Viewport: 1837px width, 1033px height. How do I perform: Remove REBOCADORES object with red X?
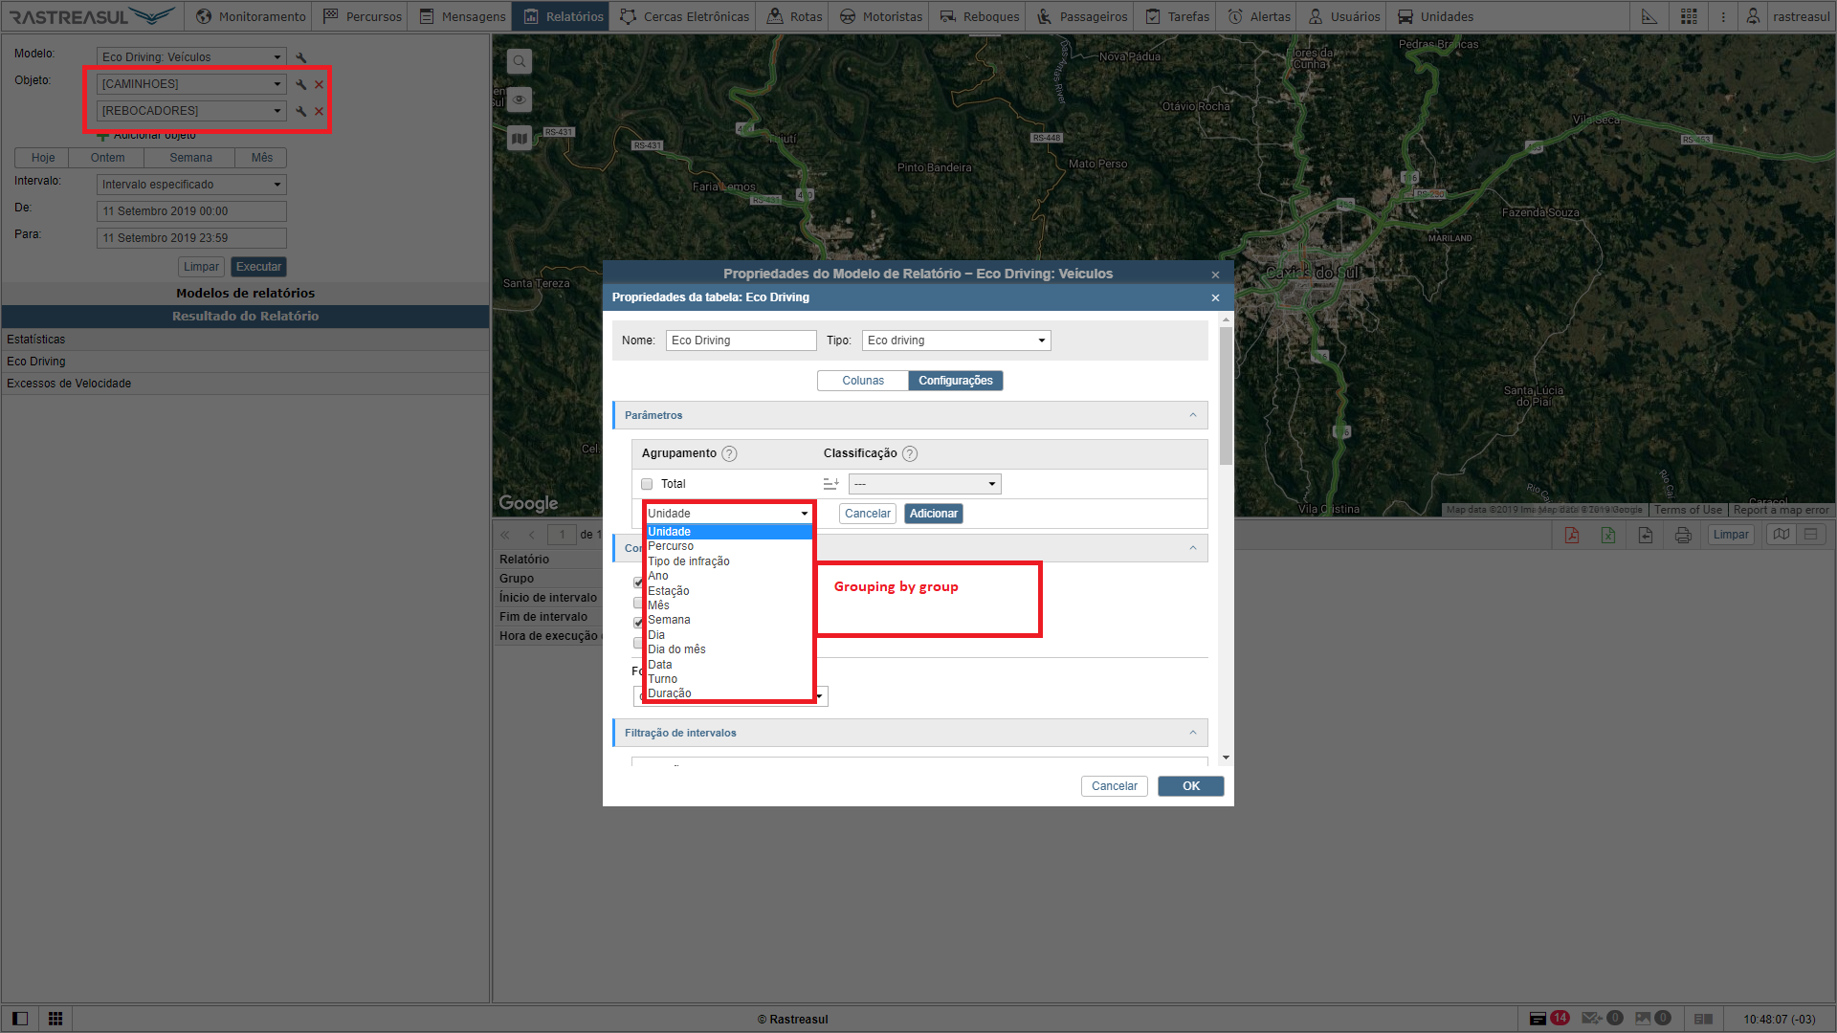[x=320, y=112]
